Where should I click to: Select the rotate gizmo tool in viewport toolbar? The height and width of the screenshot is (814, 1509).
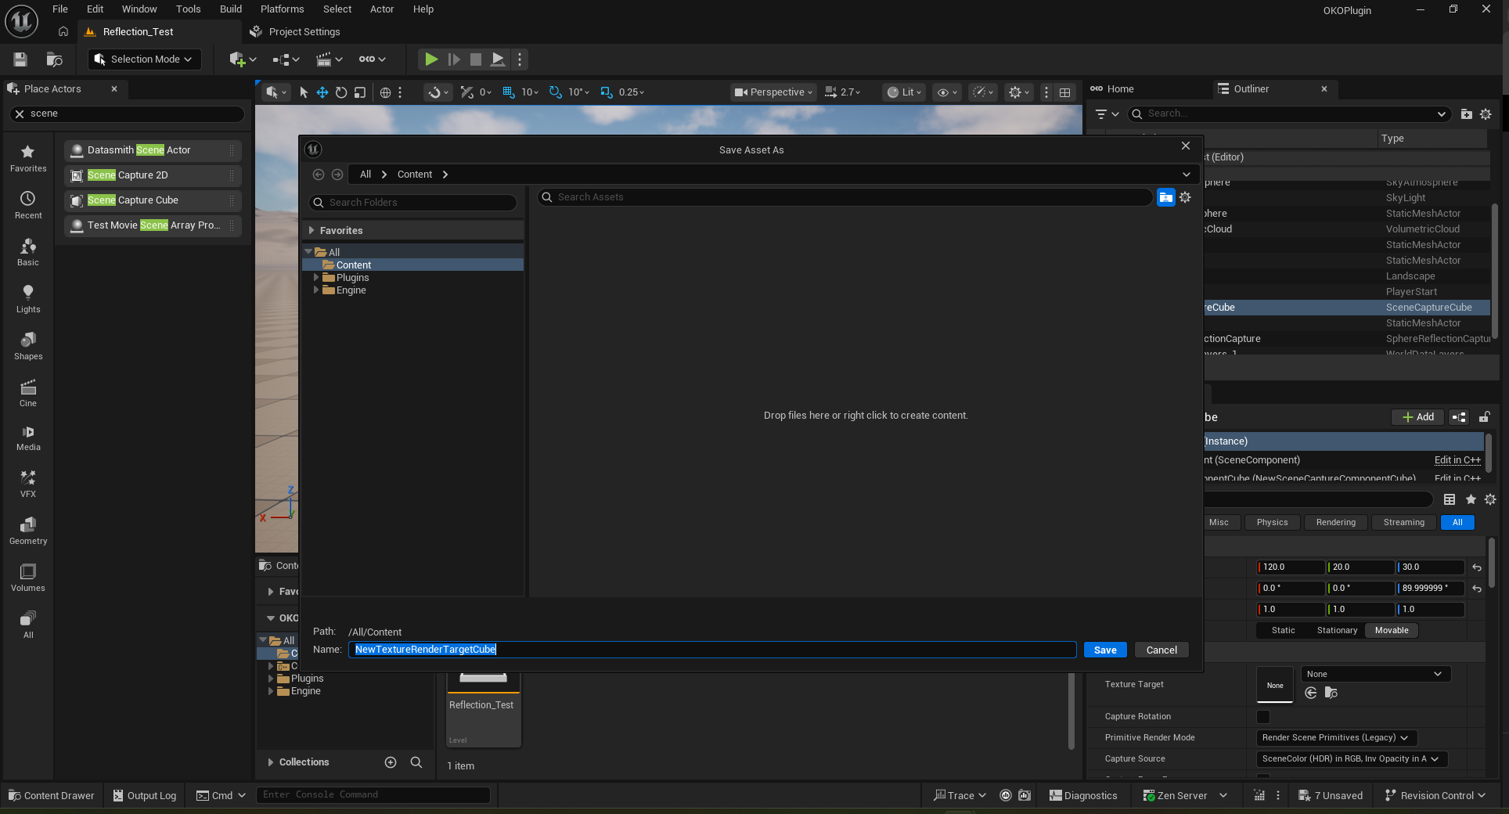341,92
